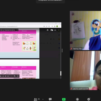Image resolution: width=101 pixels, height=101 pixels.
Task: Zoom out with the minus button
Action: (12, 76)
